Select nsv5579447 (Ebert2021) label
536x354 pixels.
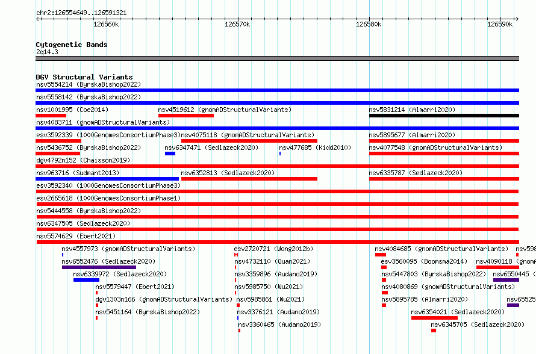click(135, 287)
